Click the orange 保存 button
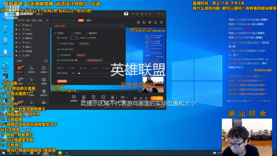Screen dimensions: 277x156 81,20
